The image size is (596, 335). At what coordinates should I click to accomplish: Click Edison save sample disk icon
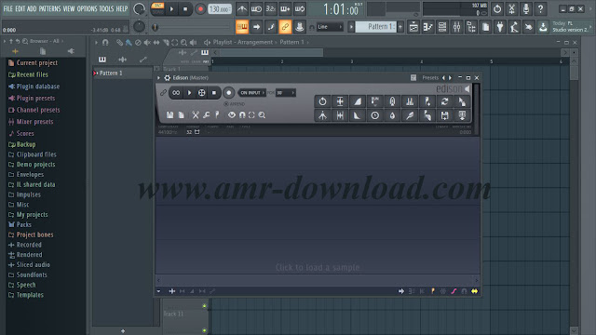[169, 114]
